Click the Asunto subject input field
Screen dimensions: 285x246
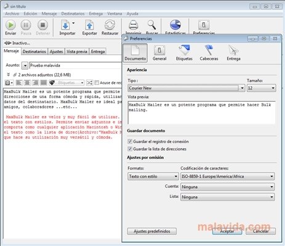point(76,65)
